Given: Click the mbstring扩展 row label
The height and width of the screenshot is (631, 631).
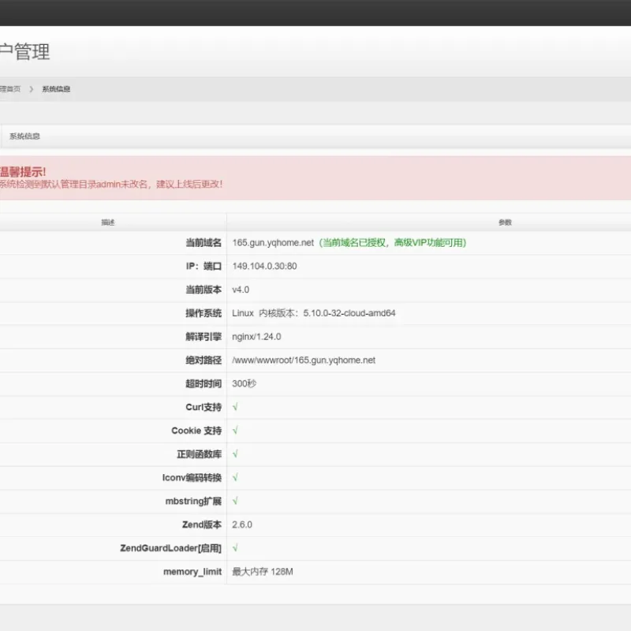Looking at the screenshot, I should pyautogui.click(x=193, y=502).
